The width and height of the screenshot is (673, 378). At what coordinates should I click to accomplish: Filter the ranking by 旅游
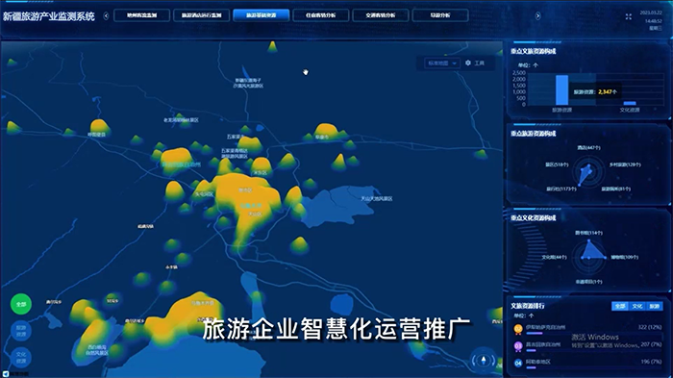click(655, 306)
